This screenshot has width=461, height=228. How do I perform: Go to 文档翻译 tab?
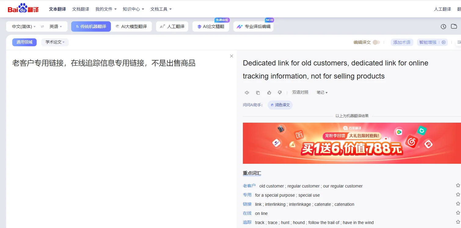81,9
